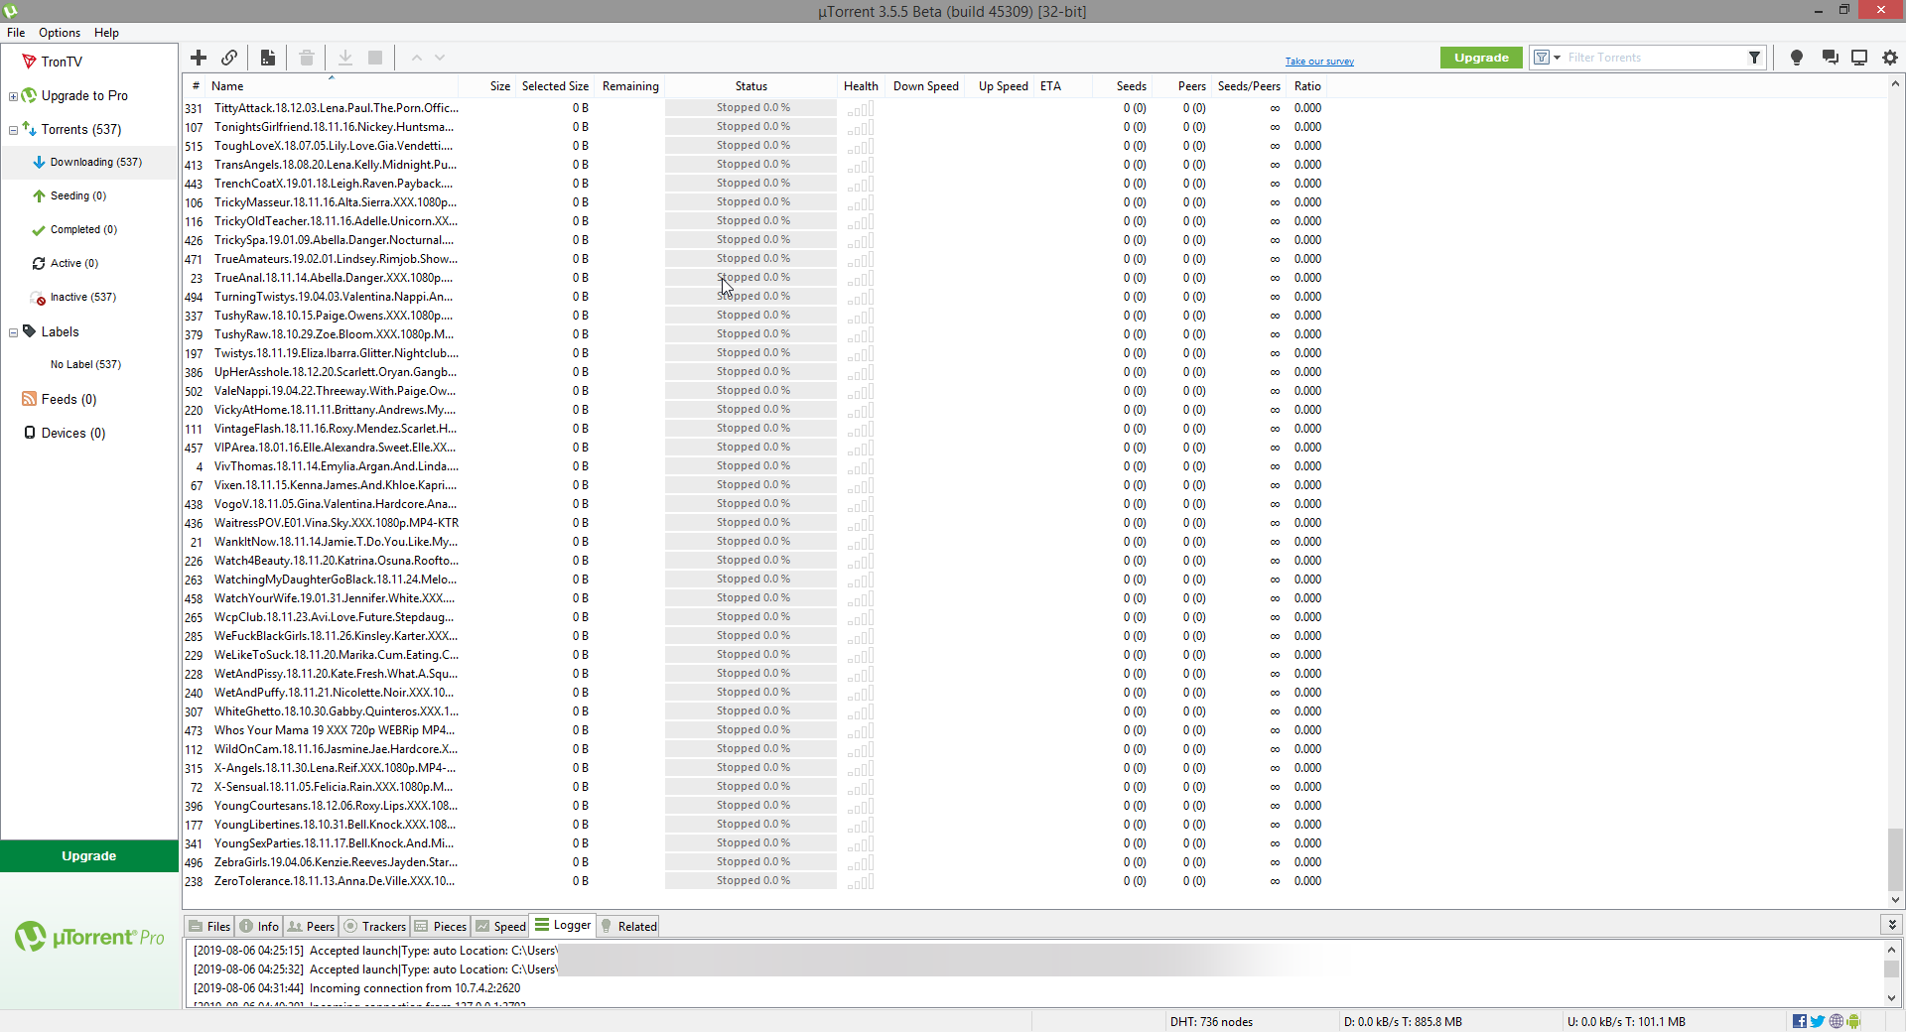Click DHT: 736 nodes in status bar
Screen dimensions: 1906x1032
[x=1211, y=1021]
